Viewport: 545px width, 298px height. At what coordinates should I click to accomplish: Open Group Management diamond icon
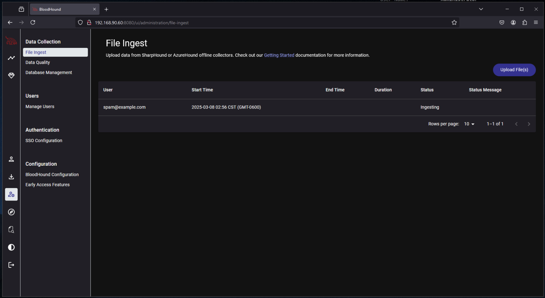(x=11, y=76)
